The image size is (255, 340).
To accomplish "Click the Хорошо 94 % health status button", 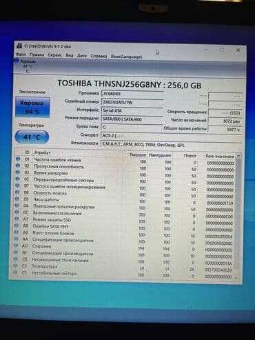I will pyautogui.click(x=32, y=107).
